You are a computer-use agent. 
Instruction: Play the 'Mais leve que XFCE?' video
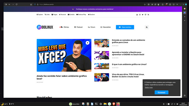coord(87,43)
